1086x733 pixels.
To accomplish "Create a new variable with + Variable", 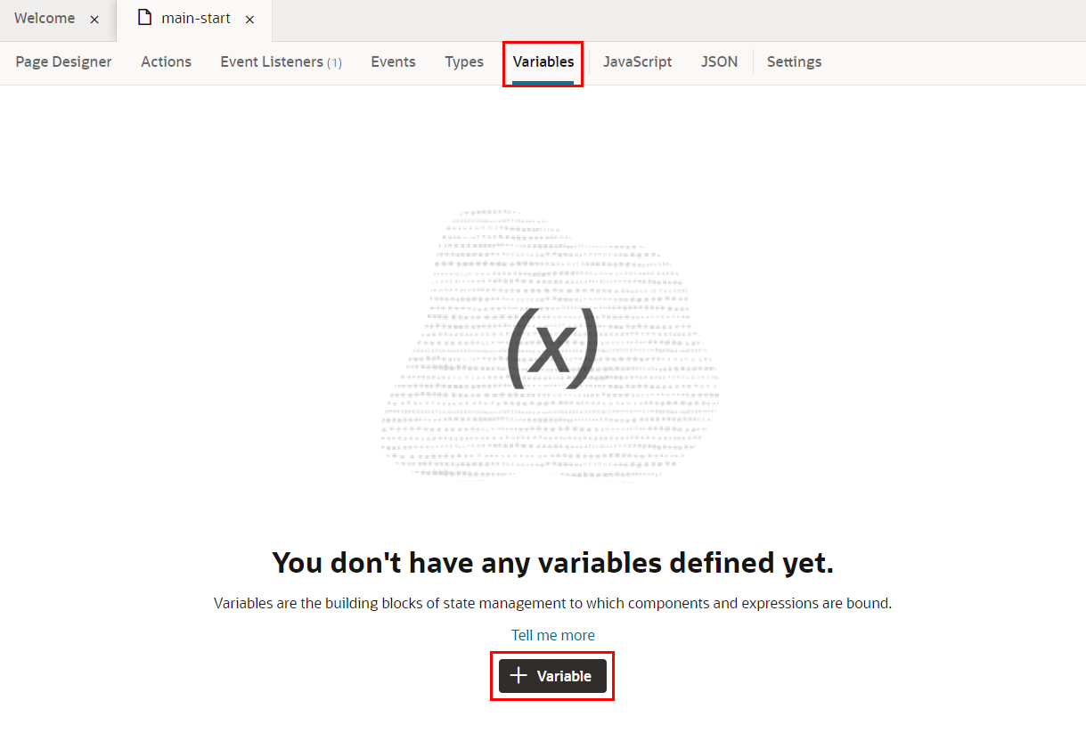I will coord(552,676).
